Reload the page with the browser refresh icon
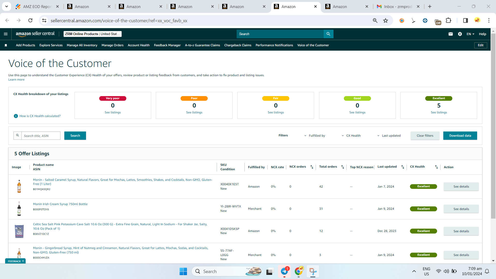The image size is (496, 279). coord(30,20)
